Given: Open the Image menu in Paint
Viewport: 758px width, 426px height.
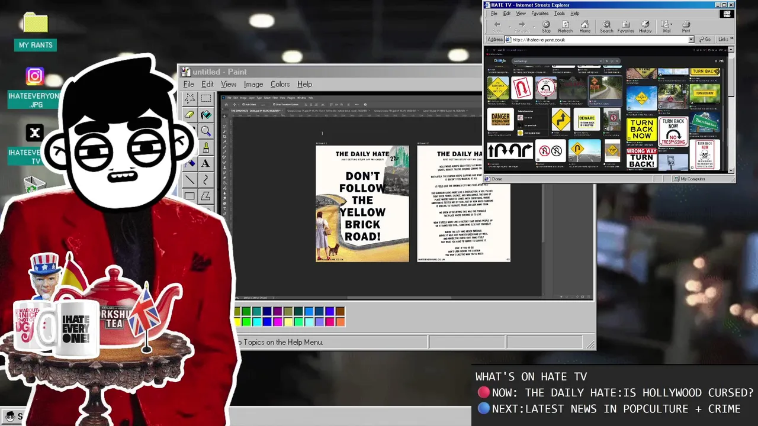Looking at the screenshot, I should click(253, 84).
